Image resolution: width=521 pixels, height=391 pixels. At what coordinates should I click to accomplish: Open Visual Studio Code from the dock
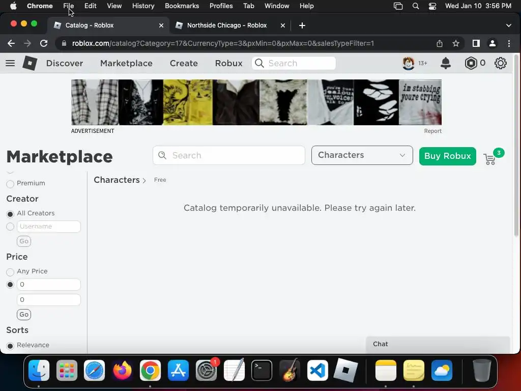click(x=317, y=371)
